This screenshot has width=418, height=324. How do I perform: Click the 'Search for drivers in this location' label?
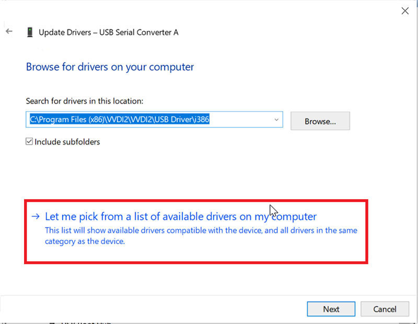click(85, 101)
